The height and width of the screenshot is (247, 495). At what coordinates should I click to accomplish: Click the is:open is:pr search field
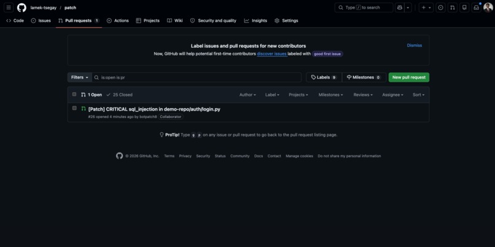pyautogui.click(x=197, y=77)
